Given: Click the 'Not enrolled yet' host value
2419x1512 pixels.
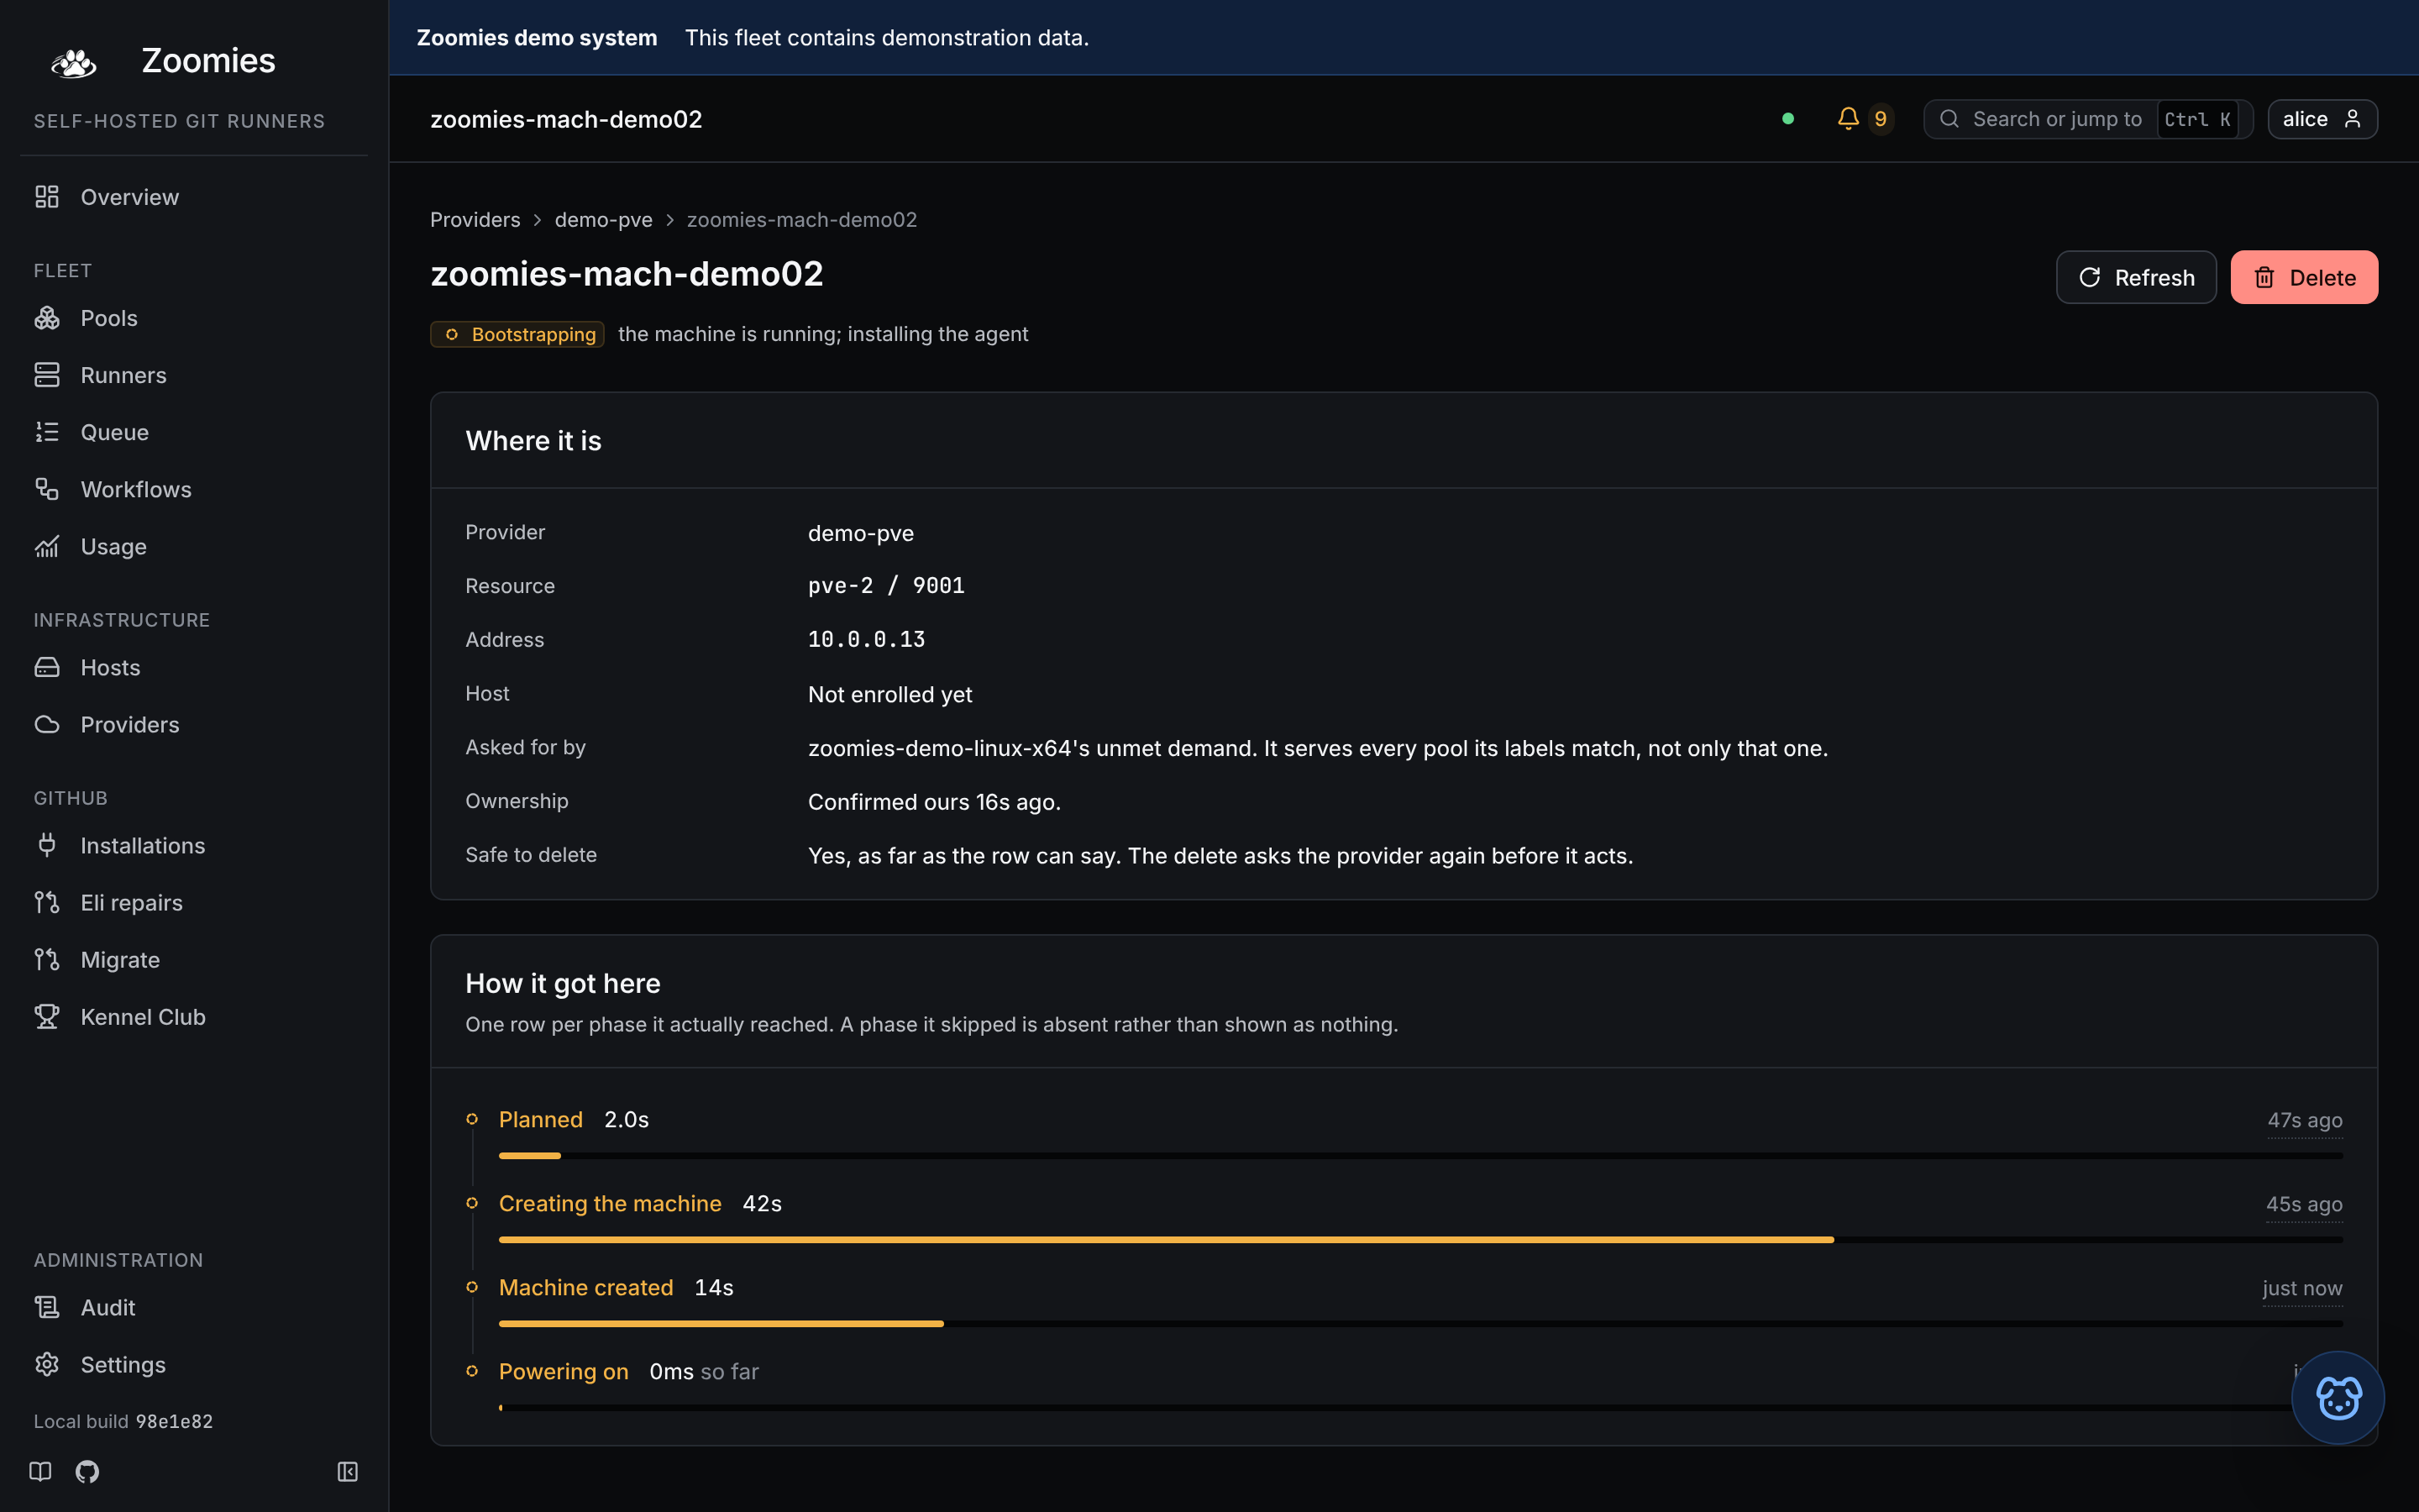Looking at the screenshot, I should (x=889, y=694).
